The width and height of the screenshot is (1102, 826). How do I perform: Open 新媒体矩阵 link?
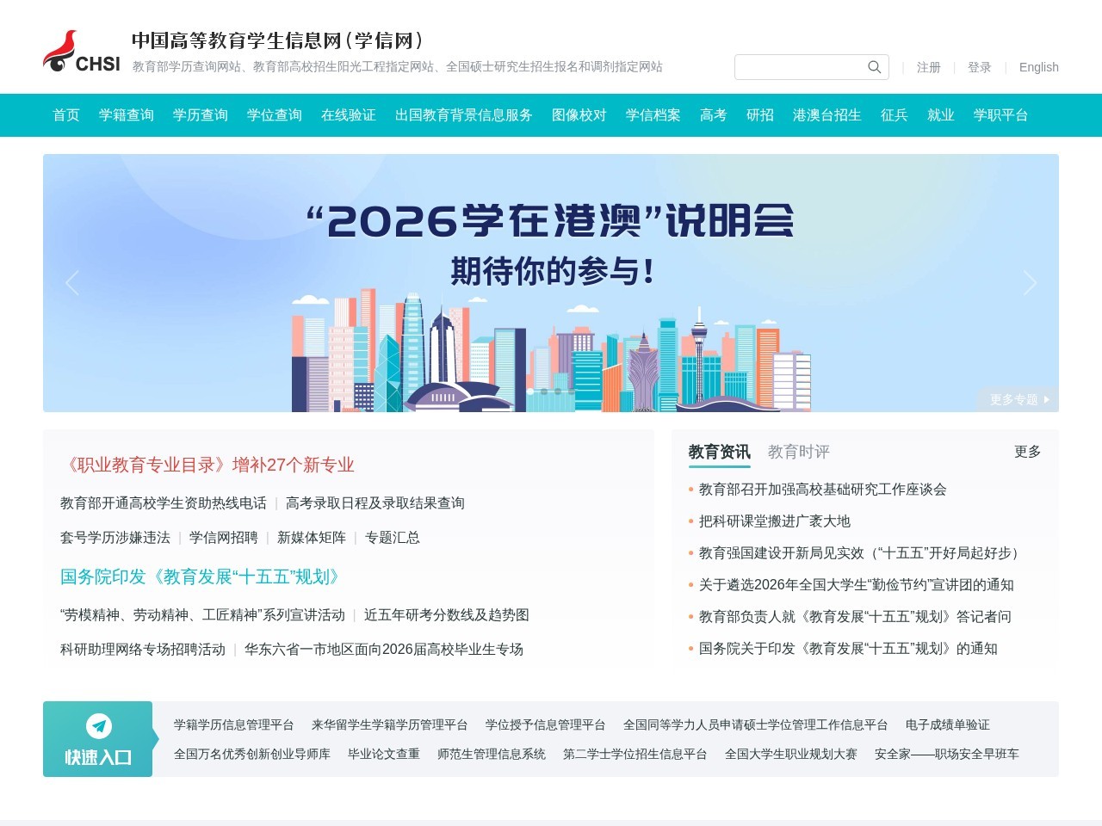pyautogui.click(x=312, y=538)
